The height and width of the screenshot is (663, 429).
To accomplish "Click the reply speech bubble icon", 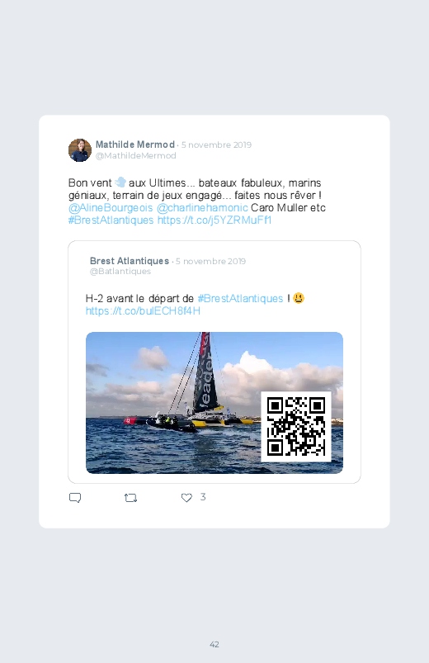I will pyautogui.click(x=75, y=498).
